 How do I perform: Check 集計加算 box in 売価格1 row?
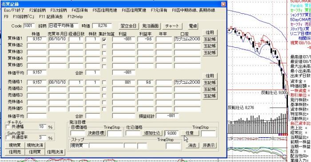[x=104, y=82]
